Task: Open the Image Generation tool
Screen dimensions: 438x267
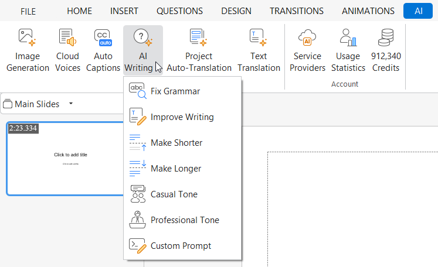Action: point(28,50)
